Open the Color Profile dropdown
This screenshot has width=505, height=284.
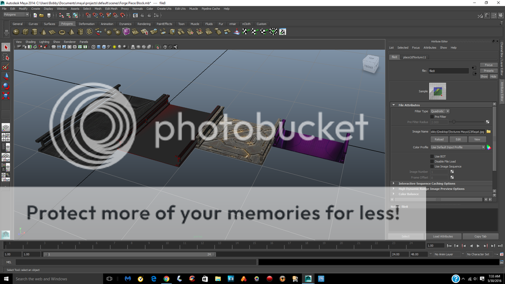pos(458,147)
